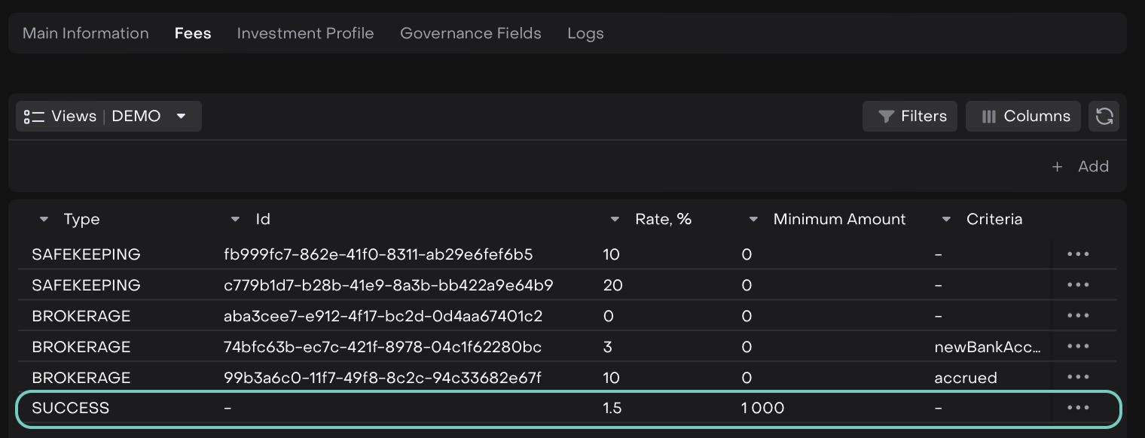Open the Minimum Amount column arrow
Viewport: 1145px width, 438px height.
753,220
